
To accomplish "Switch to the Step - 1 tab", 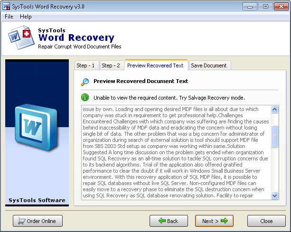I will point(86,65).
